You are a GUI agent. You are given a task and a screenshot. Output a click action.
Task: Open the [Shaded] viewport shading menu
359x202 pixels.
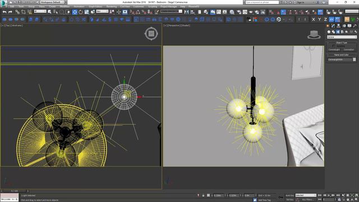tap(186, 25)
